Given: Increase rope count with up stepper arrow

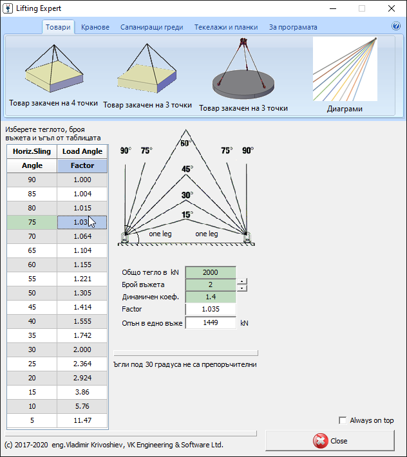Looking at the screenshot, I should [241, 281].
